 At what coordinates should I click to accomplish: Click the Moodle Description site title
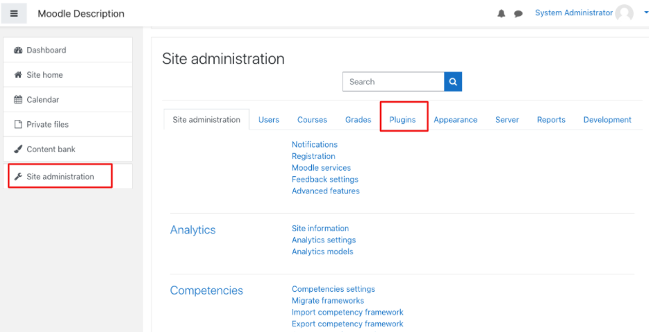81,14
